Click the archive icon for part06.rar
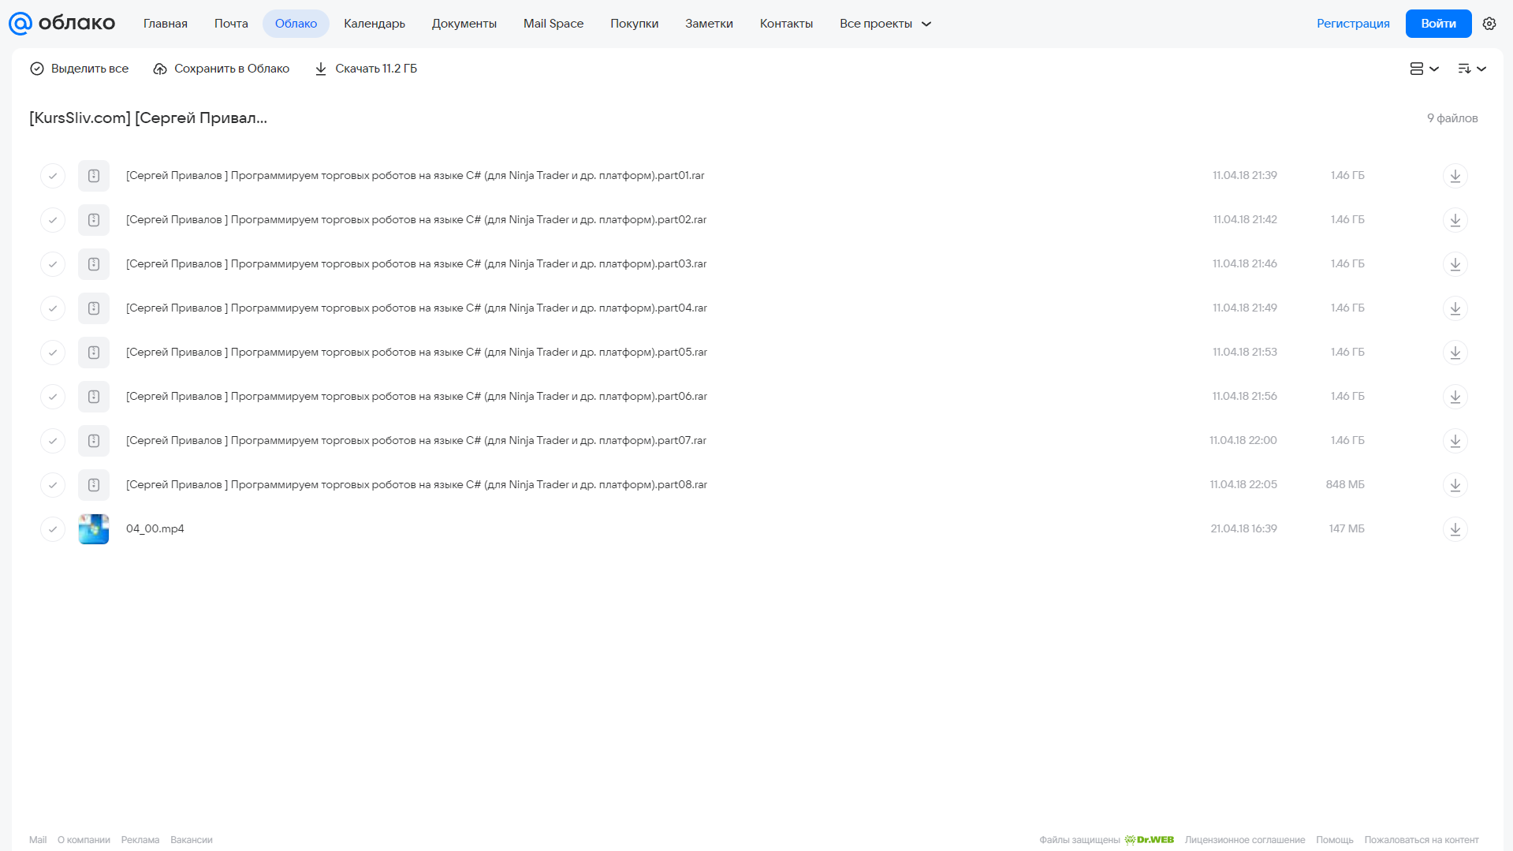The image size is (1513, 851). 94,397
